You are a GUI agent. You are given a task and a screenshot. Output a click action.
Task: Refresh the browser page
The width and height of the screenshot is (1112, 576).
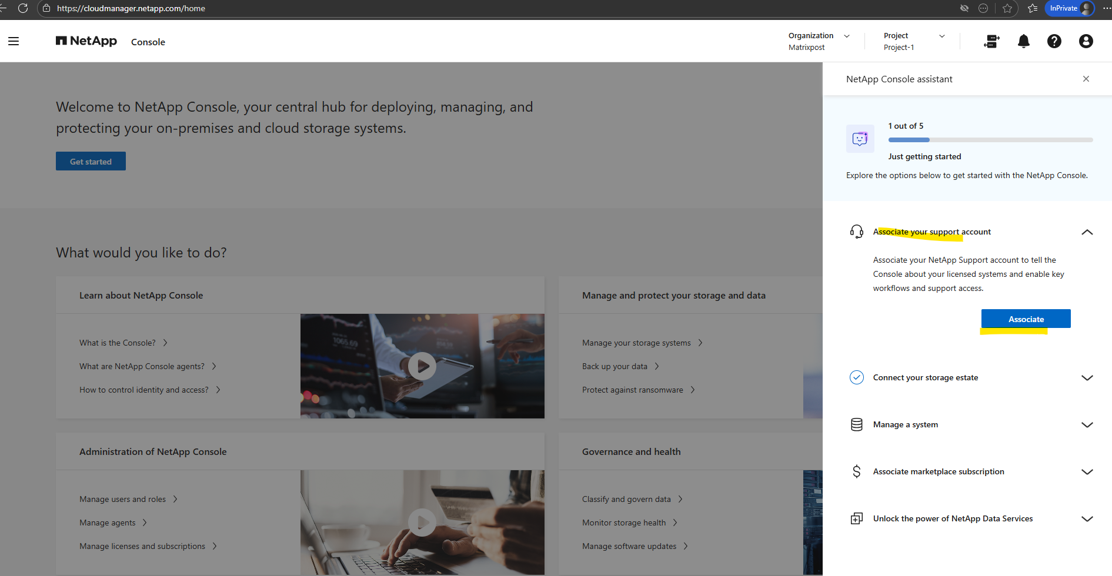point(23,8)
